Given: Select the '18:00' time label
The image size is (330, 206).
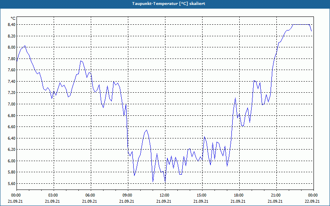Looking at the screenshot, I should (239, 195).
